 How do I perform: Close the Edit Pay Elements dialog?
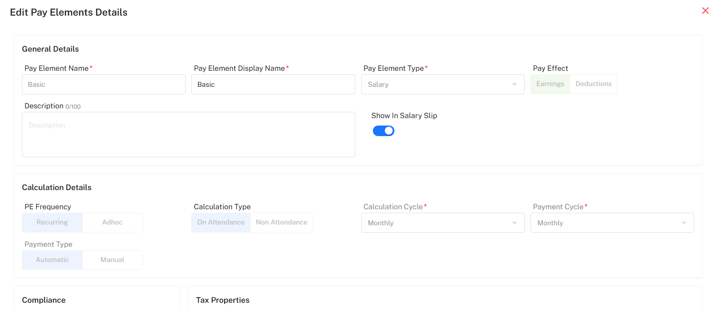pos(705,11)
